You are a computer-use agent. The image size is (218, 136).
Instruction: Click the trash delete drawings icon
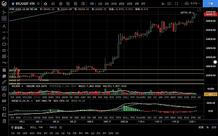point(4,121)
